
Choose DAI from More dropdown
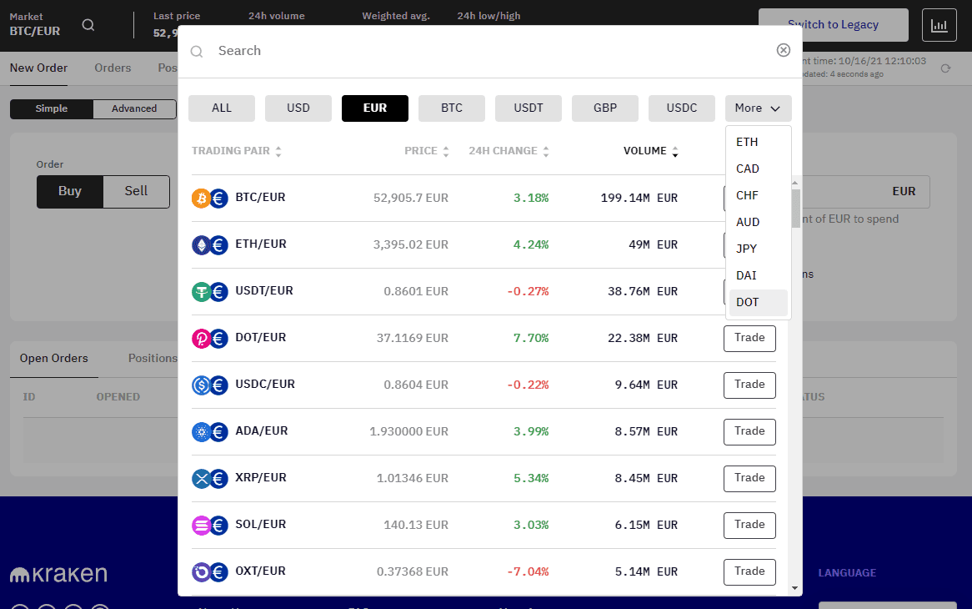pyautogui.click(x=758, y=275)
